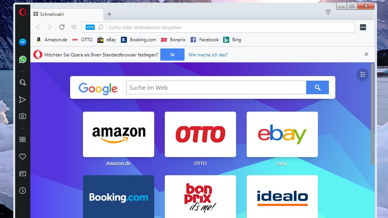Start a Google search with the magnifier button
Image resolution: width=388 pixels, height=218 pixels.
318,87
